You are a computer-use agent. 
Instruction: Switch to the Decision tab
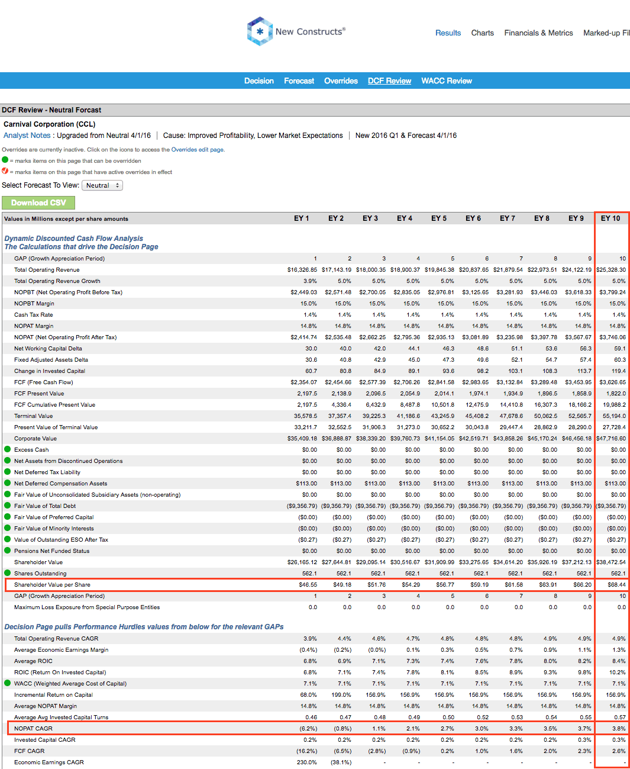click(259, 81)
